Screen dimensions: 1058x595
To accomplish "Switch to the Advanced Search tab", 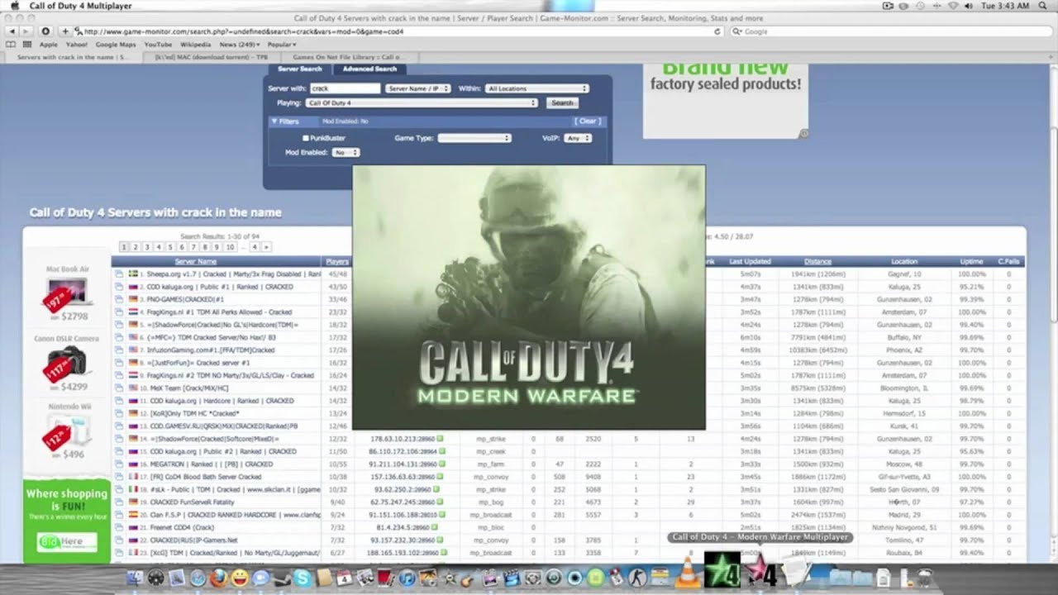I will coord(369,69).
